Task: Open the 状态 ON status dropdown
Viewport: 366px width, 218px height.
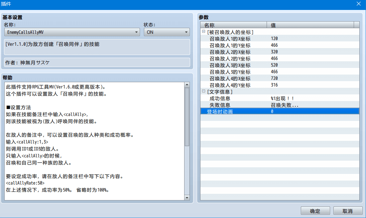Action: point(167,32)
